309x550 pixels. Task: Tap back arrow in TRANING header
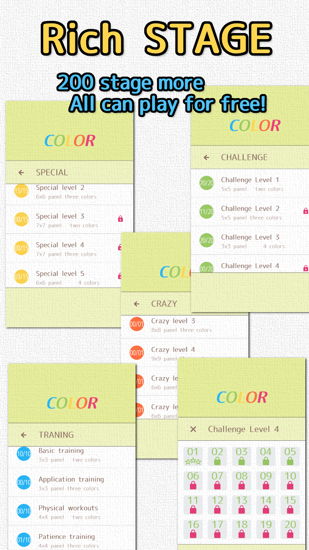23,435
